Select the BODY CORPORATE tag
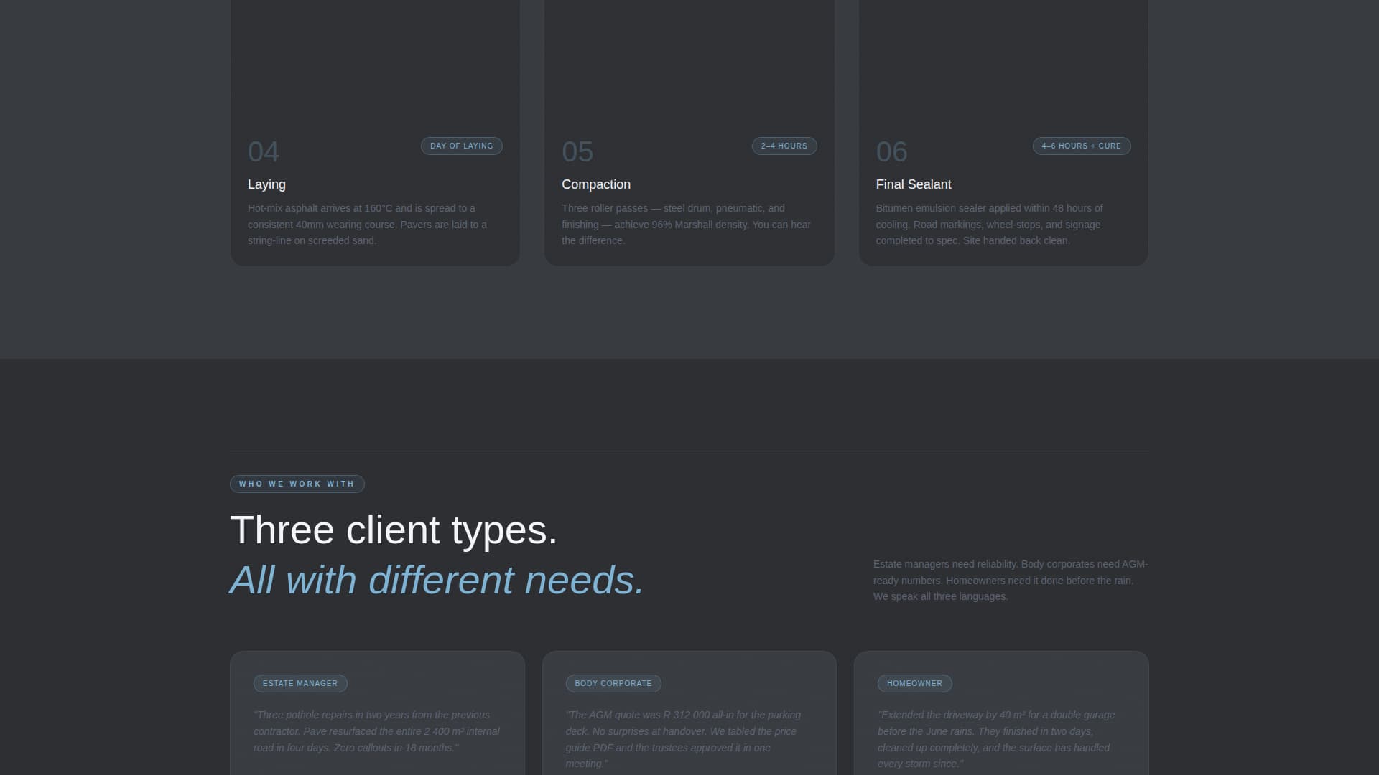 [x=613, y=683]
